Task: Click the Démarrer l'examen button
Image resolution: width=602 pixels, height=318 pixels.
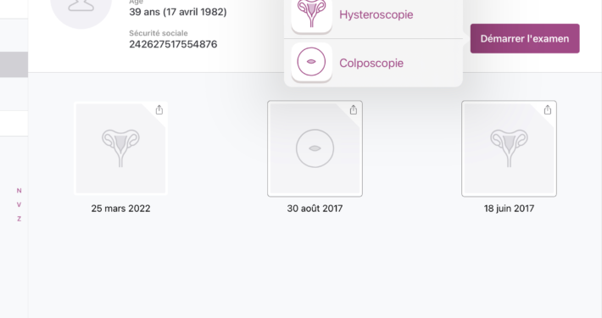Action: click(x=525, y=38)
